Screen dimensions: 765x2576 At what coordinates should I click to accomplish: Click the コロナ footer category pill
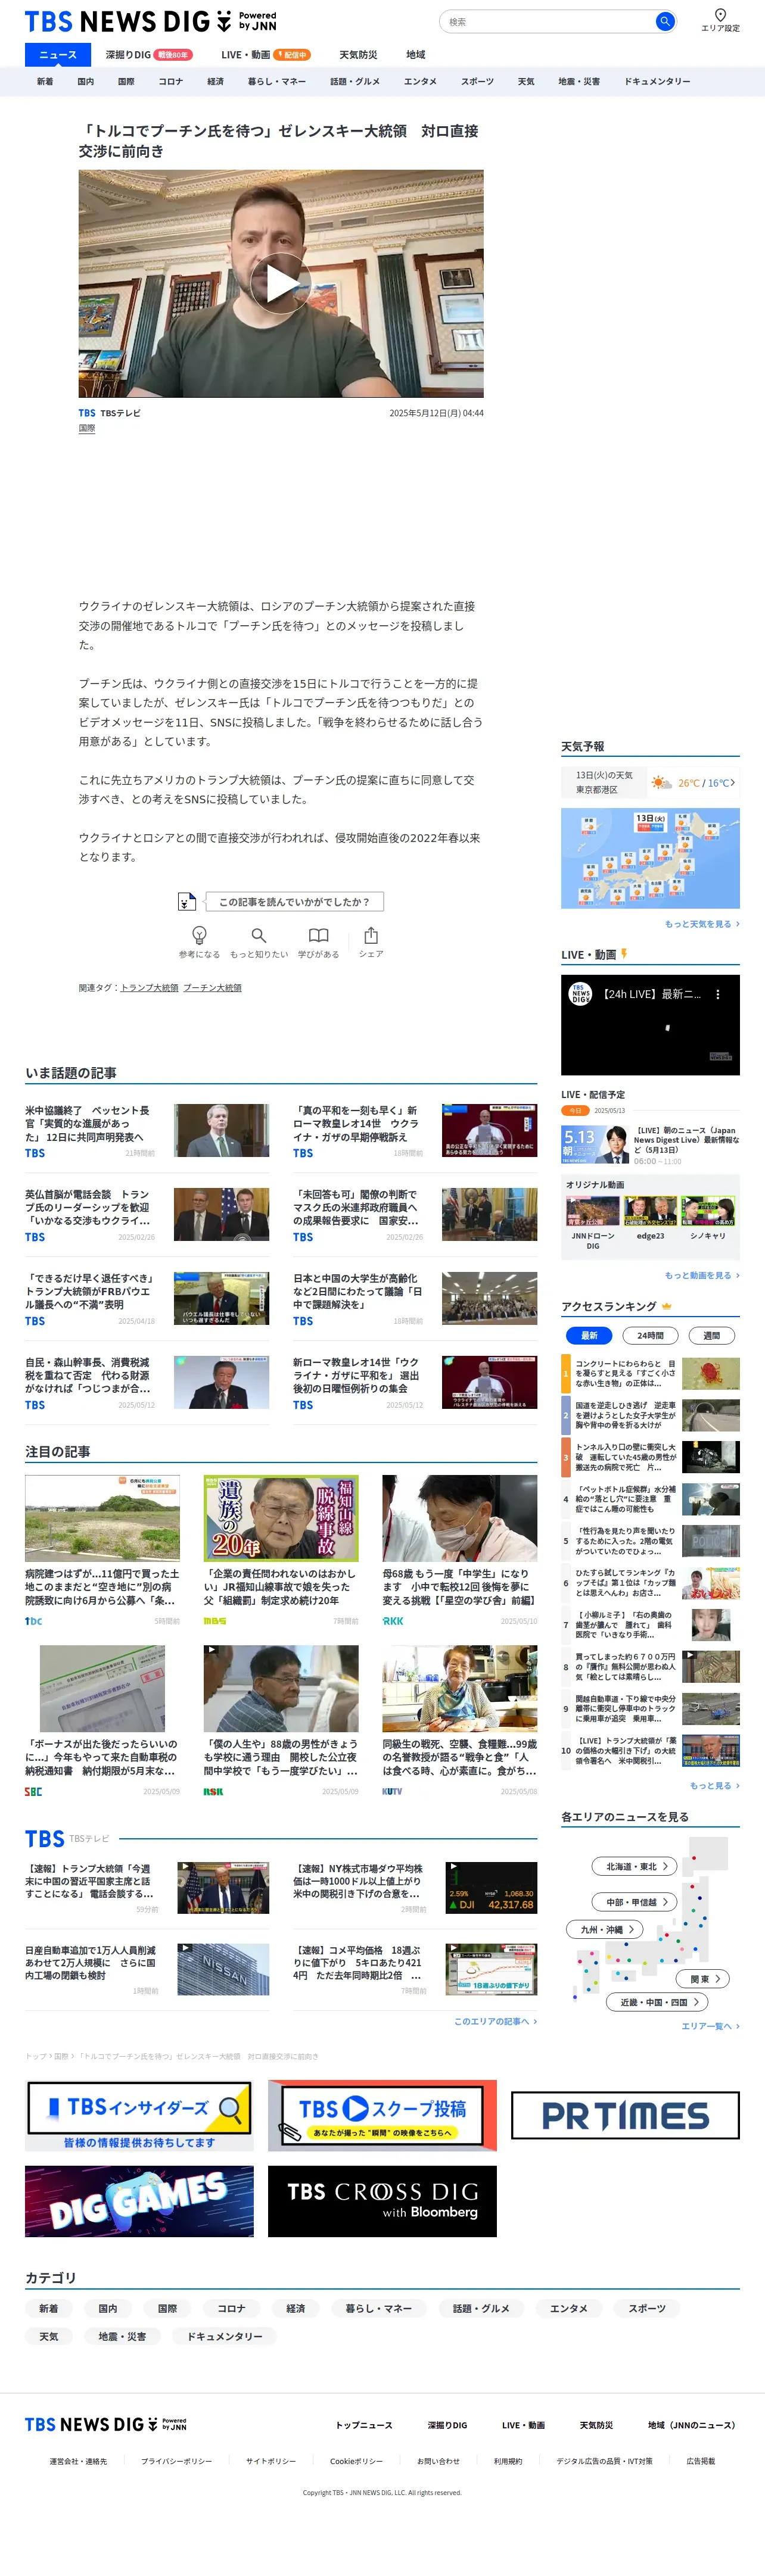pos(231,2309)
